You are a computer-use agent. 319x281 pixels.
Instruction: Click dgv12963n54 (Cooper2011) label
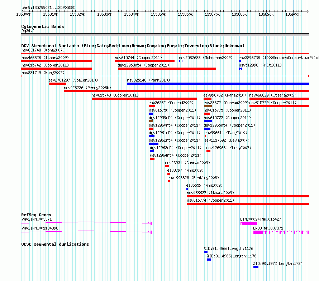176,148
